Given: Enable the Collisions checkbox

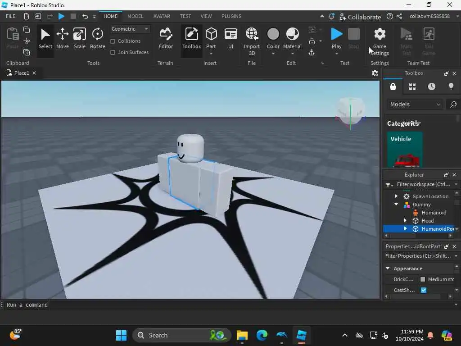Looking at the screenshot, I should 113,41.
